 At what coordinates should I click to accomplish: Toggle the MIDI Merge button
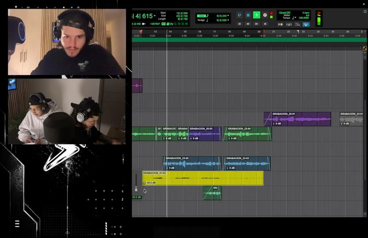click(x=297, y=24)
